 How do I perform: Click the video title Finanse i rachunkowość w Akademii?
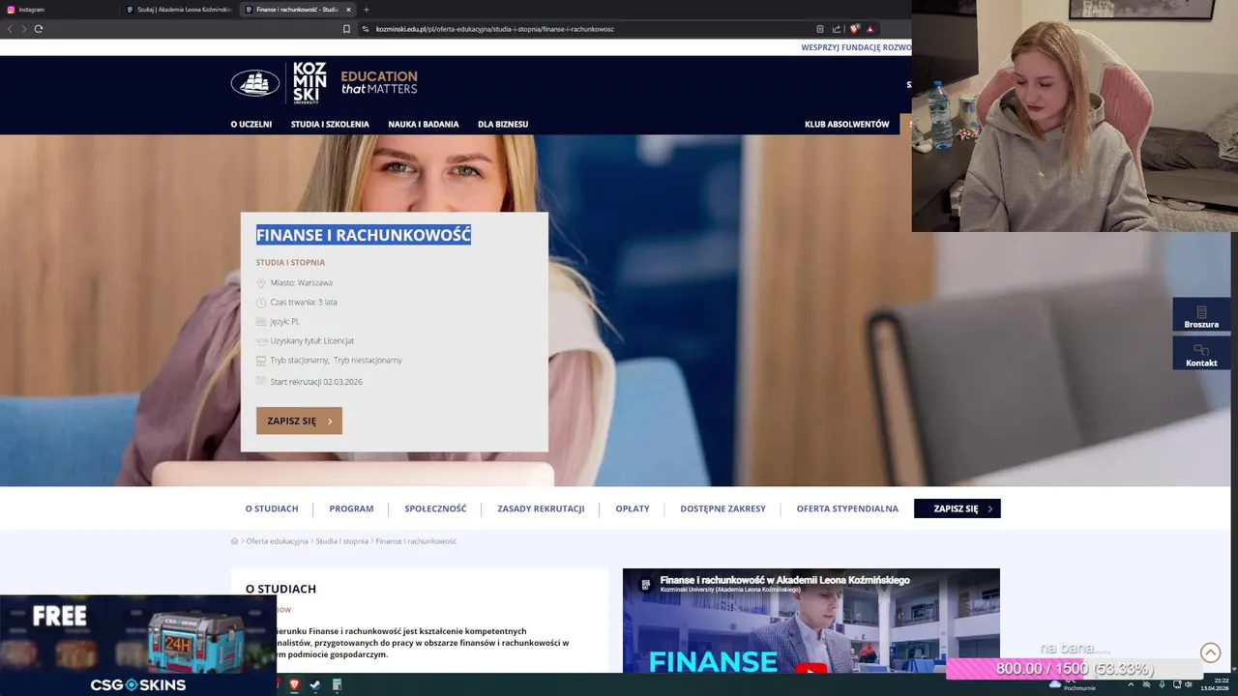pos(785,580)
